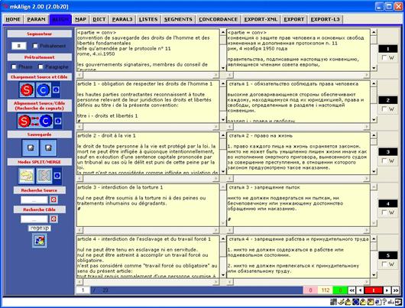Click up arrow of segment 3 French scrollbar
Image resolution: width=405 pixels, height=308 pixels.
(223, 135)
